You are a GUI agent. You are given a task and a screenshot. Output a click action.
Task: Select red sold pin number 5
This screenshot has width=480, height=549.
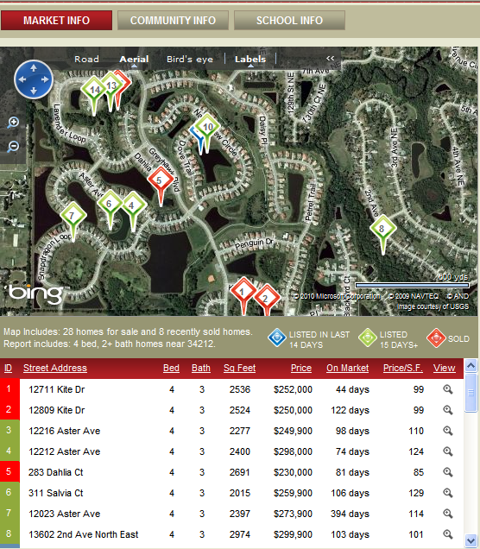161,180
